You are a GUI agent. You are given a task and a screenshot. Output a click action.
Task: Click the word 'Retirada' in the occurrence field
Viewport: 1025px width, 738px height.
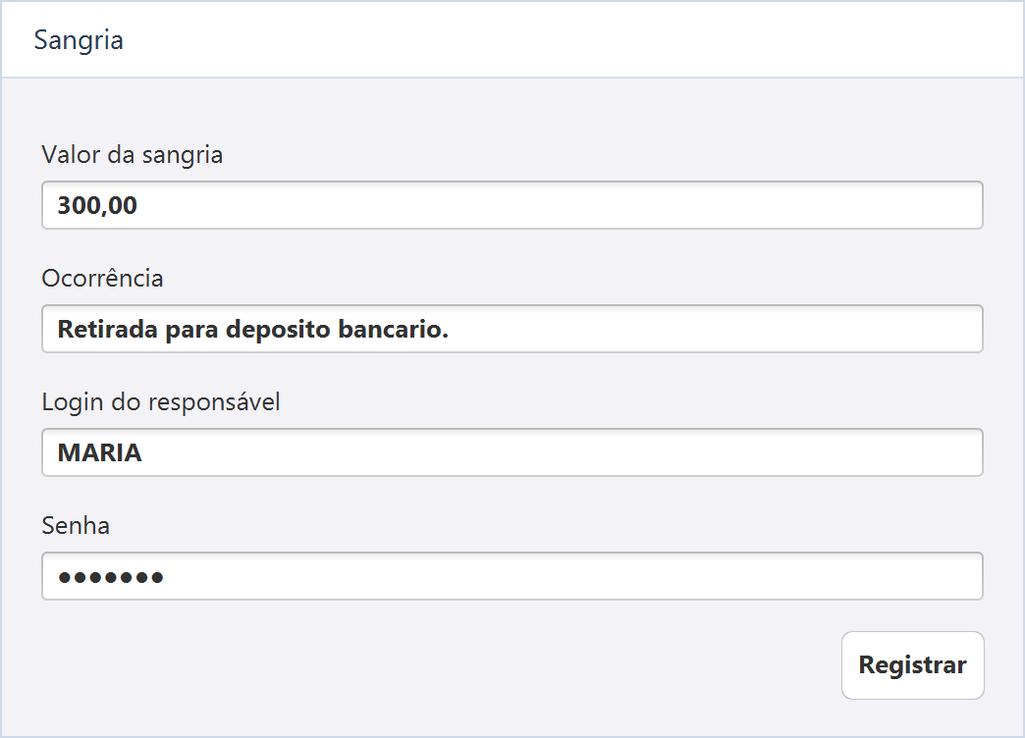(x=108, y=329)
